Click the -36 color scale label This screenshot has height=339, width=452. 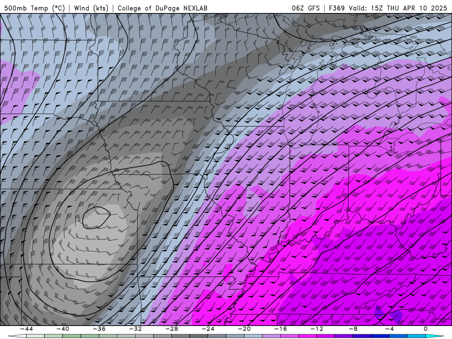coord(99,329)
